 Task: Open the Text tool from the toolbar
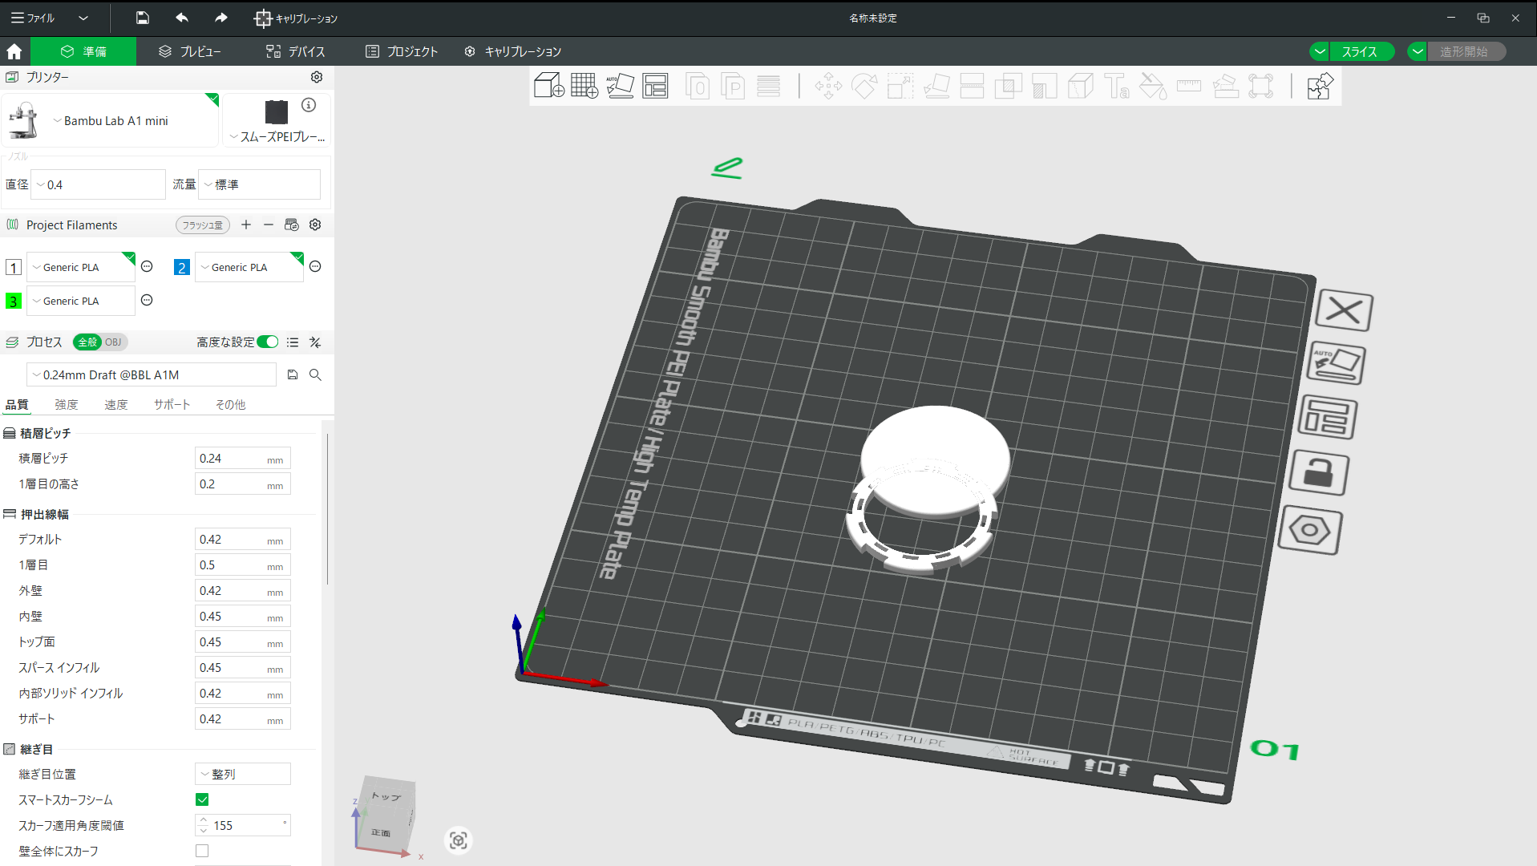[1116, 86]
